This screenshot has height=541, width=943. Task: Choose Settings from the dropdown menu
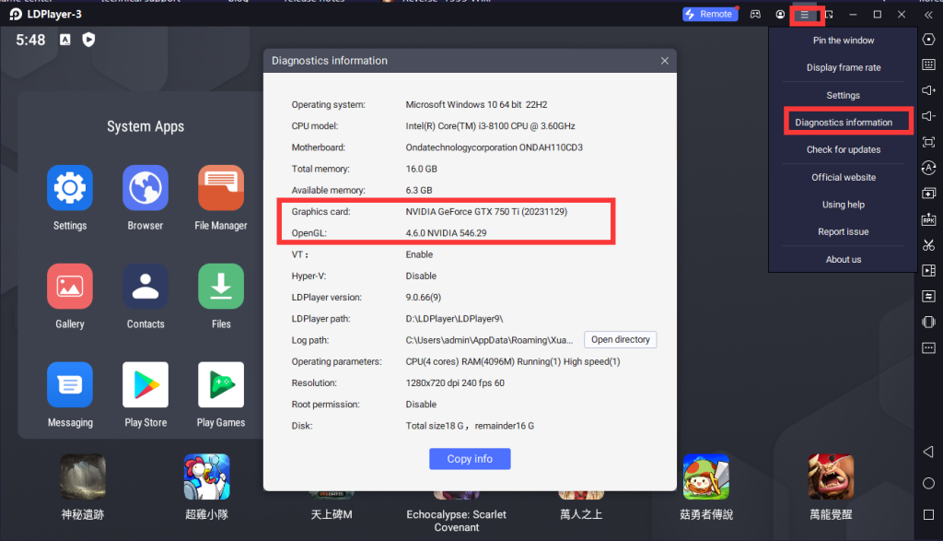(x=844, y=95)
